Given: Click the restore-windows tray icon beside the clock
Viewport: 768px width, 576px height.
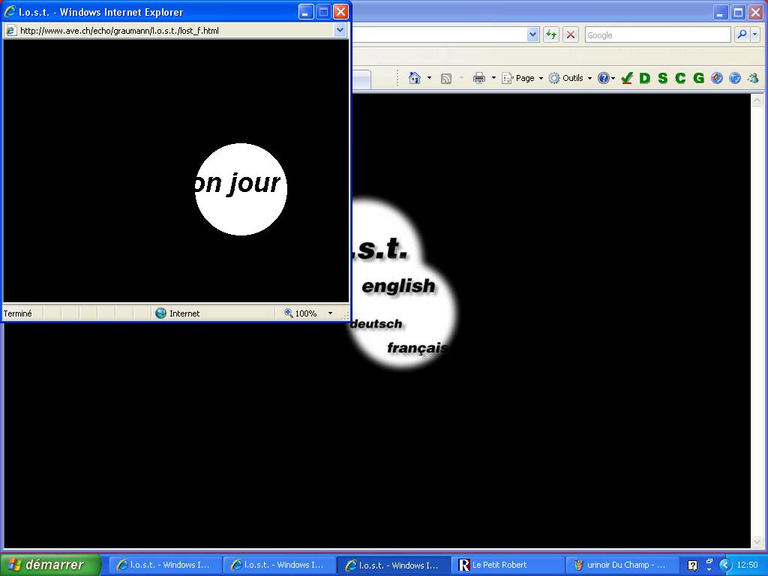Looking at the screenshot, I should (x=709, y=561).
